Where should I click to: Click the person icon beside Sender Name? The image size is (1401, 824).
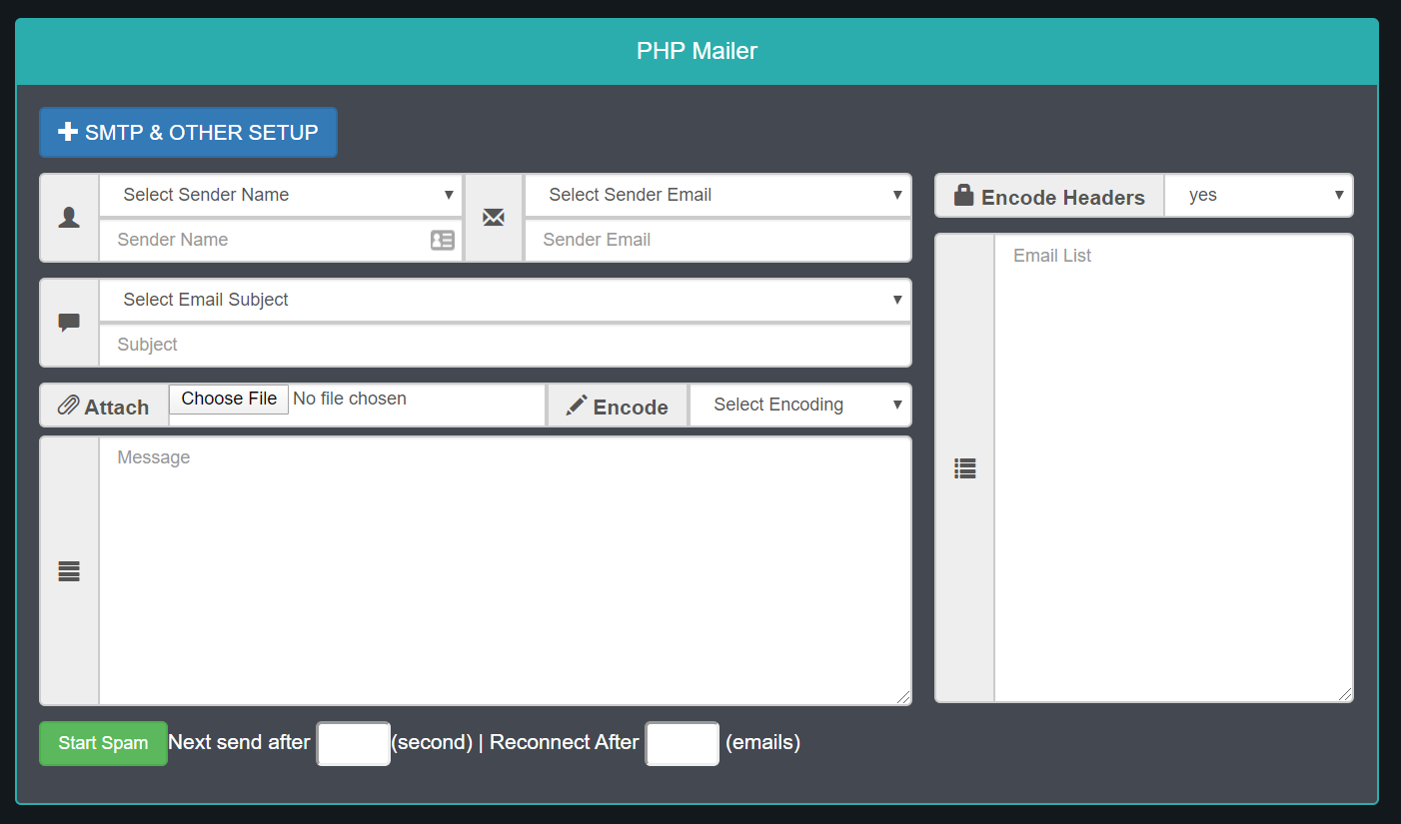(x=69, y=218)
